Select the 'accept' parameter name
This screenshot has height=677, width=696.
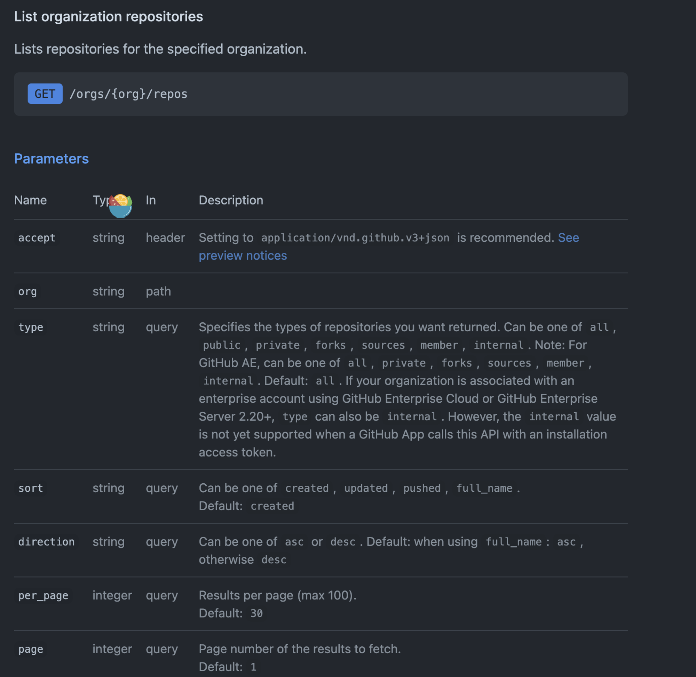(37, 238)
